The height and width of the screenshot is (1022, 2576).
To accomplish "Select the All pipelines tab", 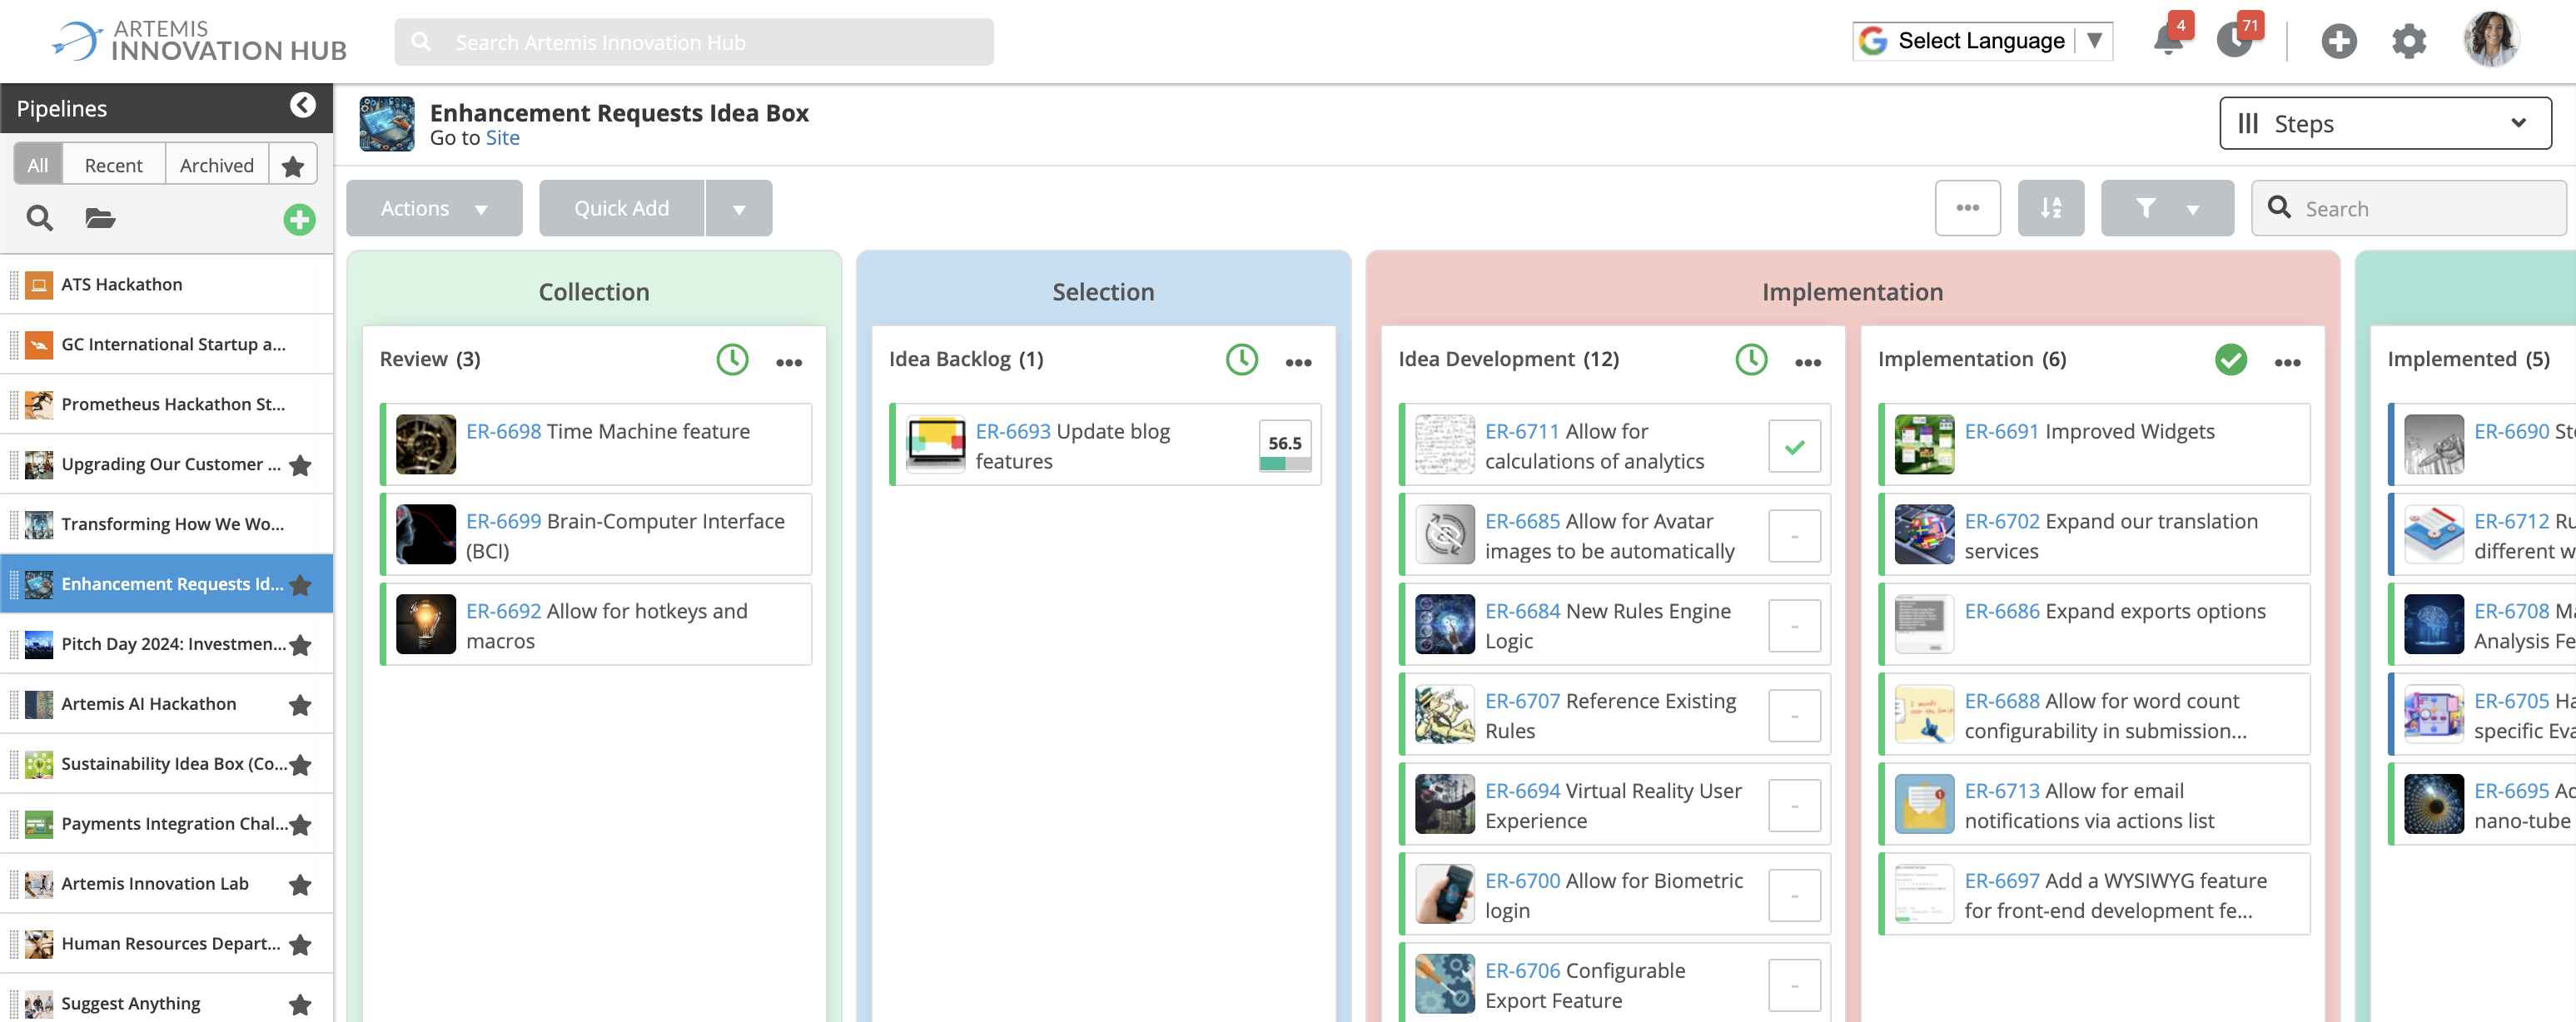I will [x=38, y=165].
